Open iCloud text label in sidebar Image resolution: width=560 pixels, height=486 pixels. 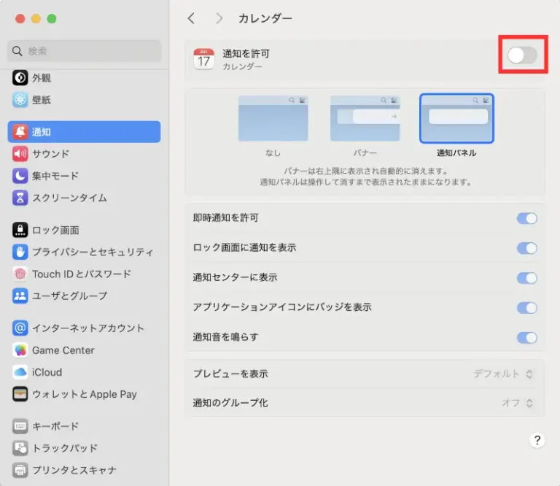[x=47, y=372]
